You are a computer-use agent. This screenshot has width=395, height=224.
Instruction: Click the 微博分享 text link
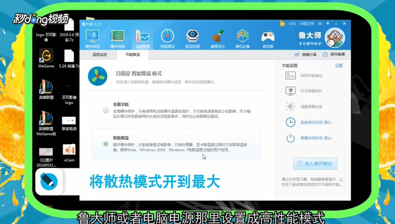click(309, 55)
